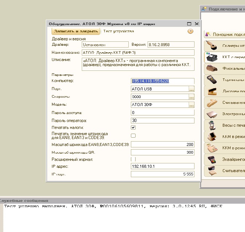245x232 pixels.
Task: Click 'Записать и закрыть' button
Action: (x=76, y=32)
